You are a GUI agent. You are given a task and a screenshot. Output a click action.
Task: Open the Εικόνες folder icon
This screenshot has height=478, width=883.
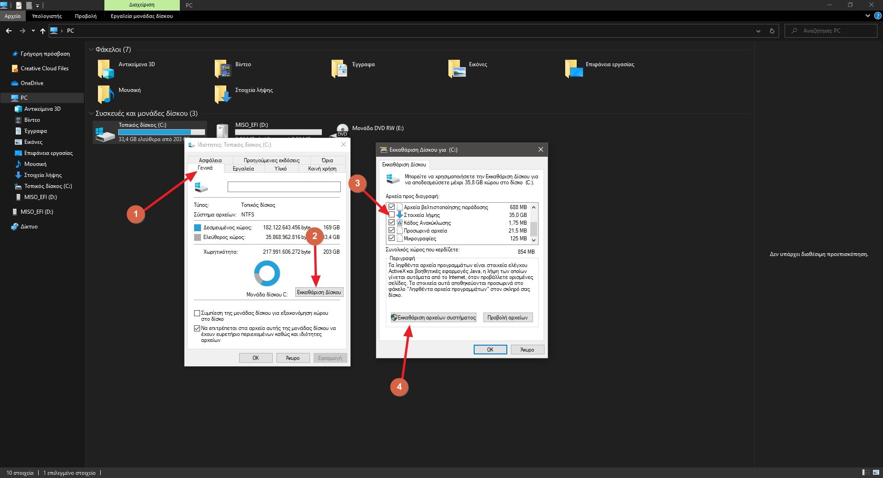click(456, 69)
